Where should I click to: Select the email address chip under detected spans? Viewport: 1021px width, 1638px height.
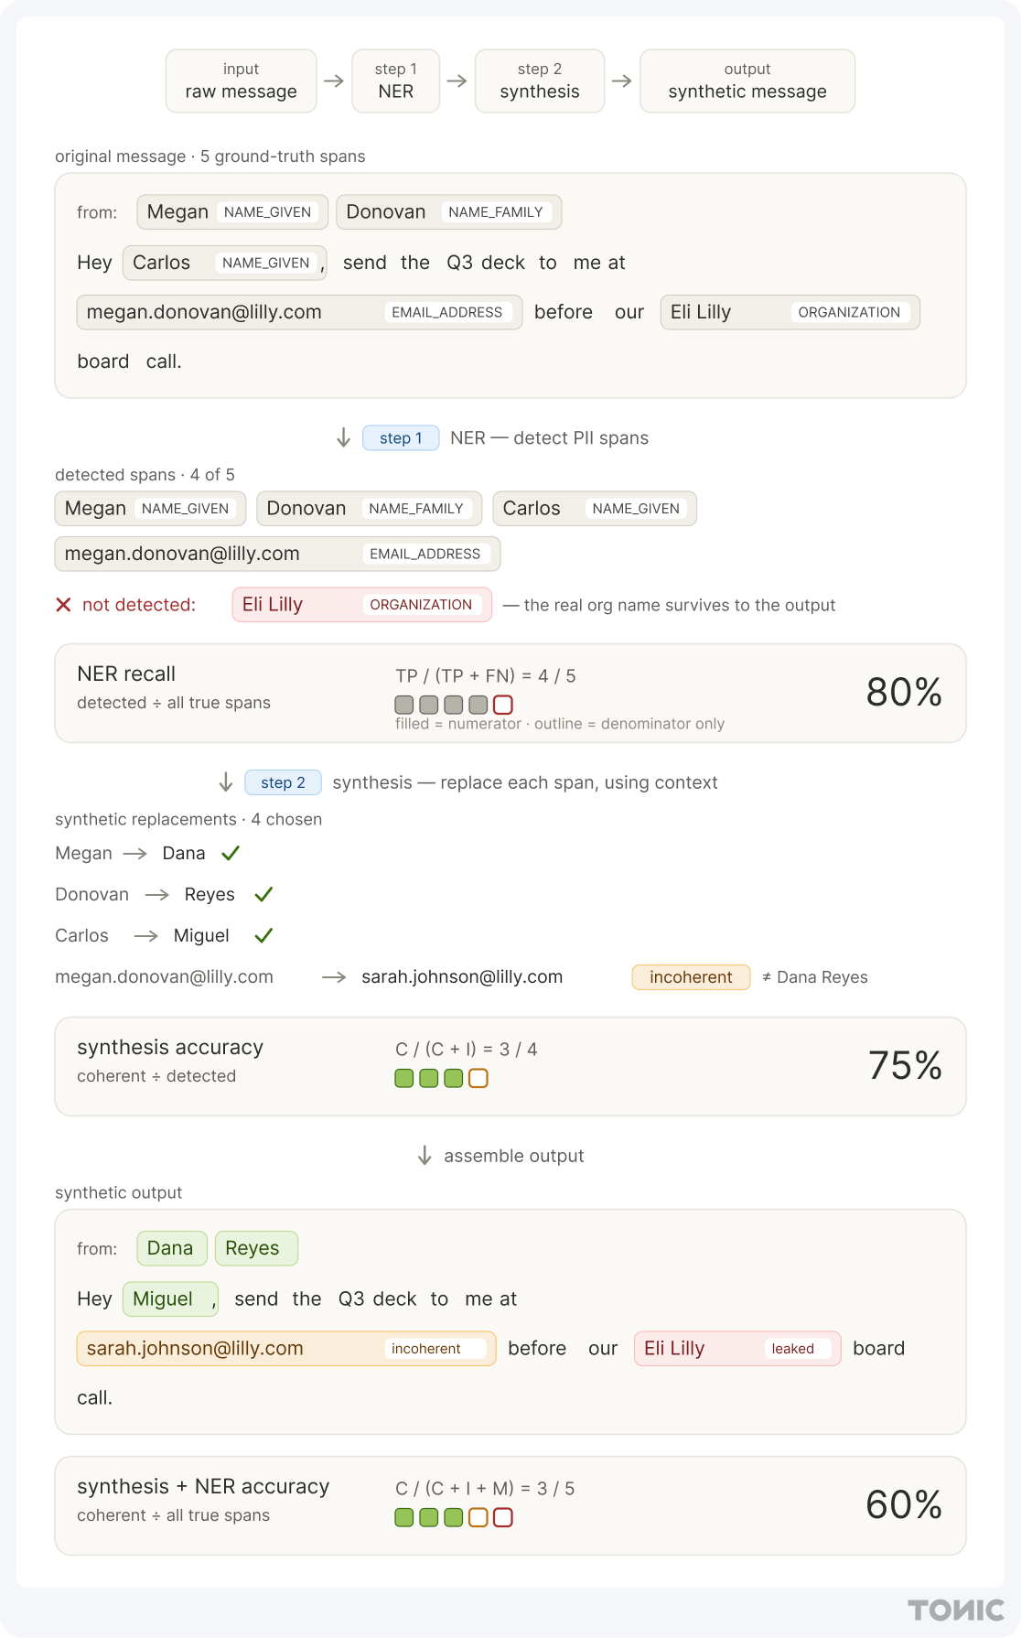(x=277, y=554)
